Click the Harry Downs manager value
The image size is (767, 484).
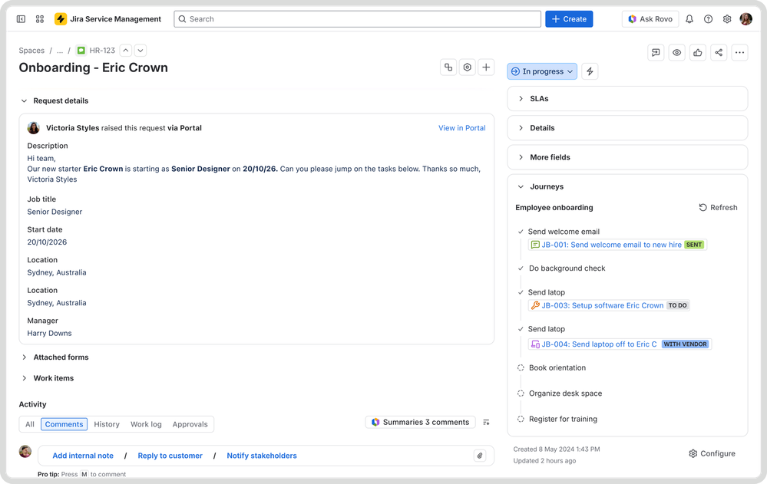click(49, 334)
